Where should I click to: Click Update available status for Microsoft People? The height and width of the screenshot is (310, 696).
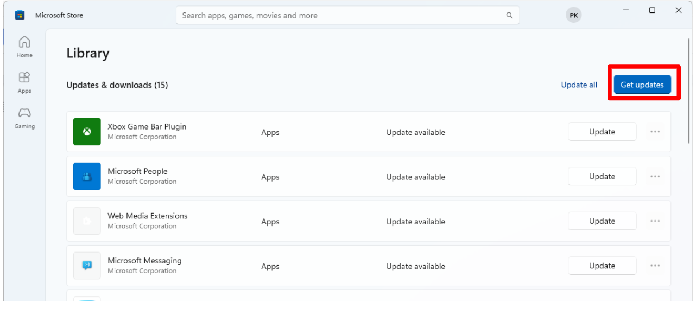click(x=416, y=177)
